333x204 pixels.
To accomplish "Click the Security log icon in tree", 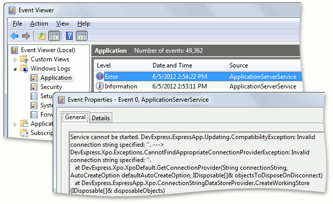I will point(34,87).
